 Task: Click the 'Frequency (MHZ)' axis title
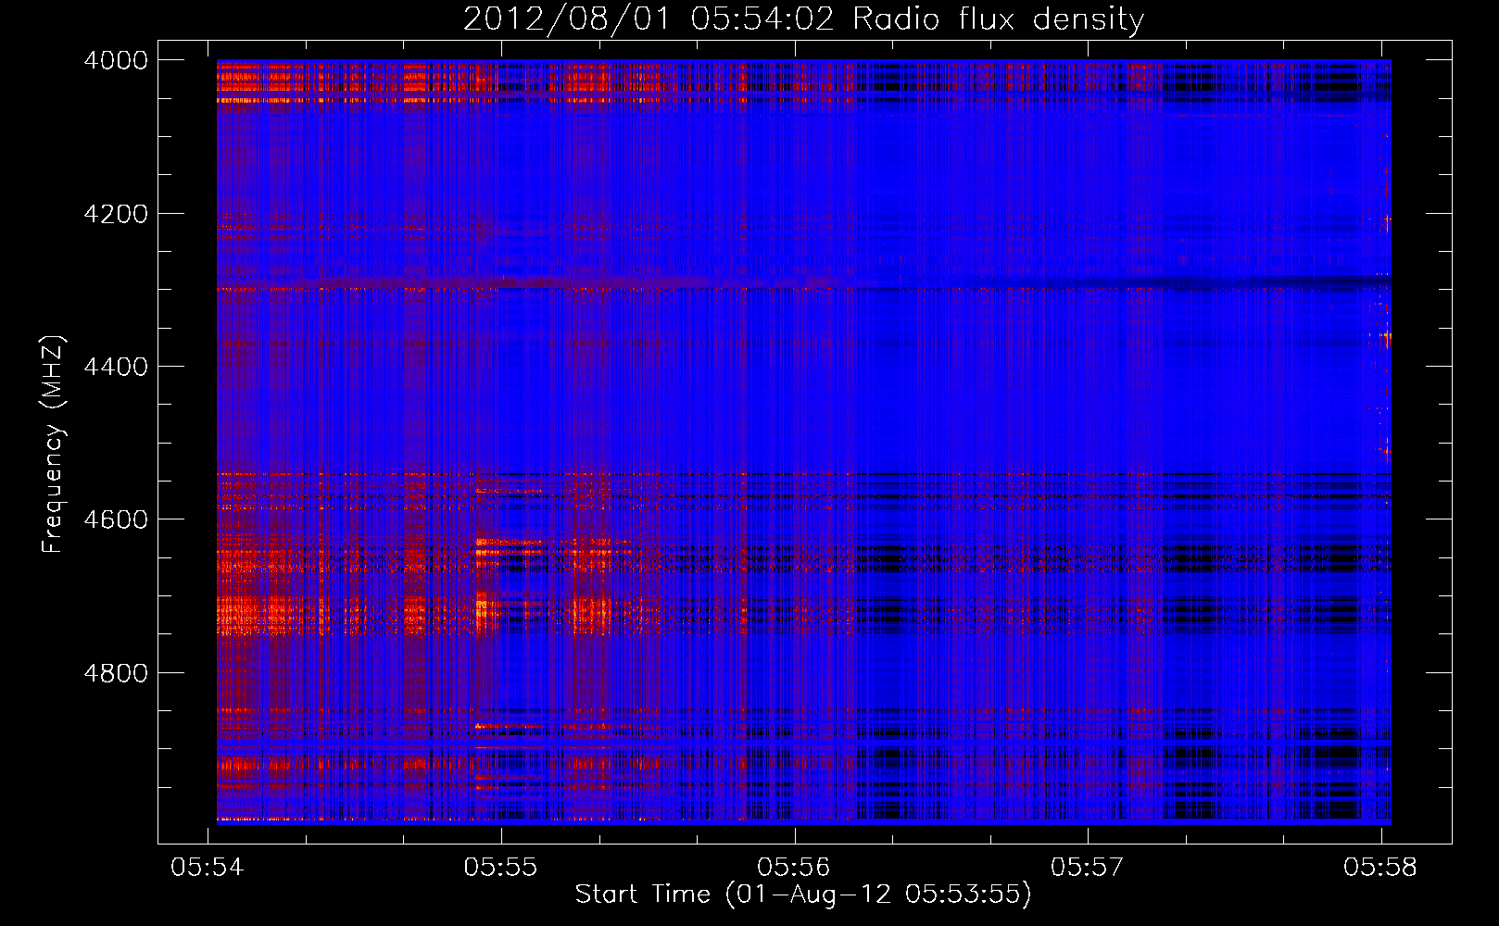(54, 444)
